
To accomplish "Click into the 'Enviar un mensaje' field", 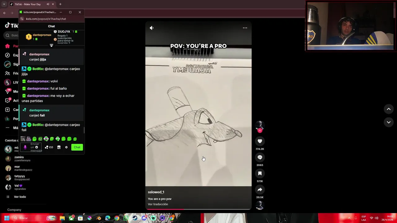I will coord(31,147).
